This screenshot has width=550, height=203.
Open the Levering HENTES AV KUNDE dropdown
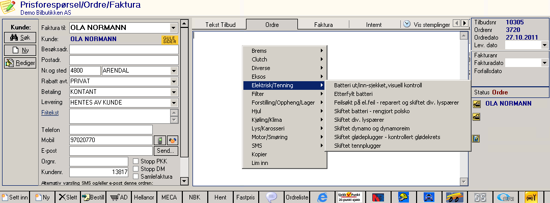click(174, 103)
